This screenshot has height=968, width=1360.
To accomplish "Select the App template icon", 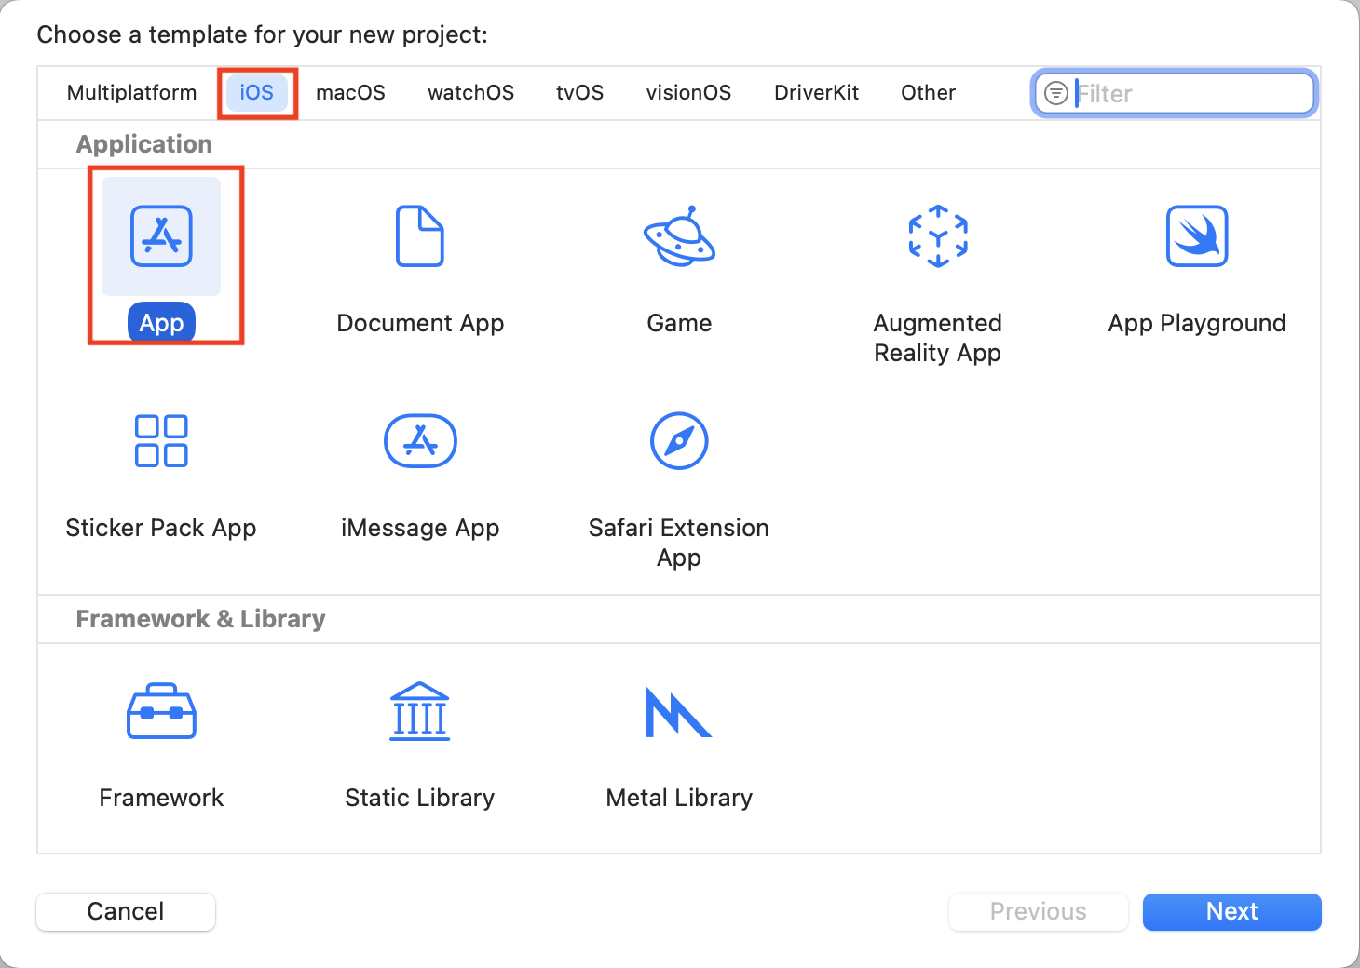I will click(161, 236).
